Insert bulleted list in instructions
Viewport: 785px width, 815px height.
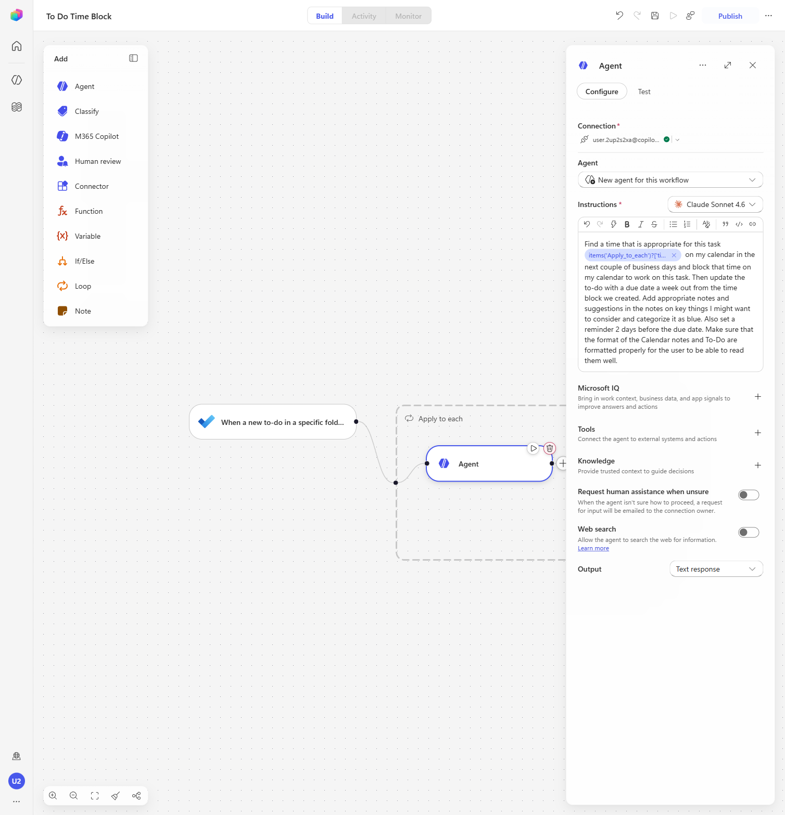(673, 224)
